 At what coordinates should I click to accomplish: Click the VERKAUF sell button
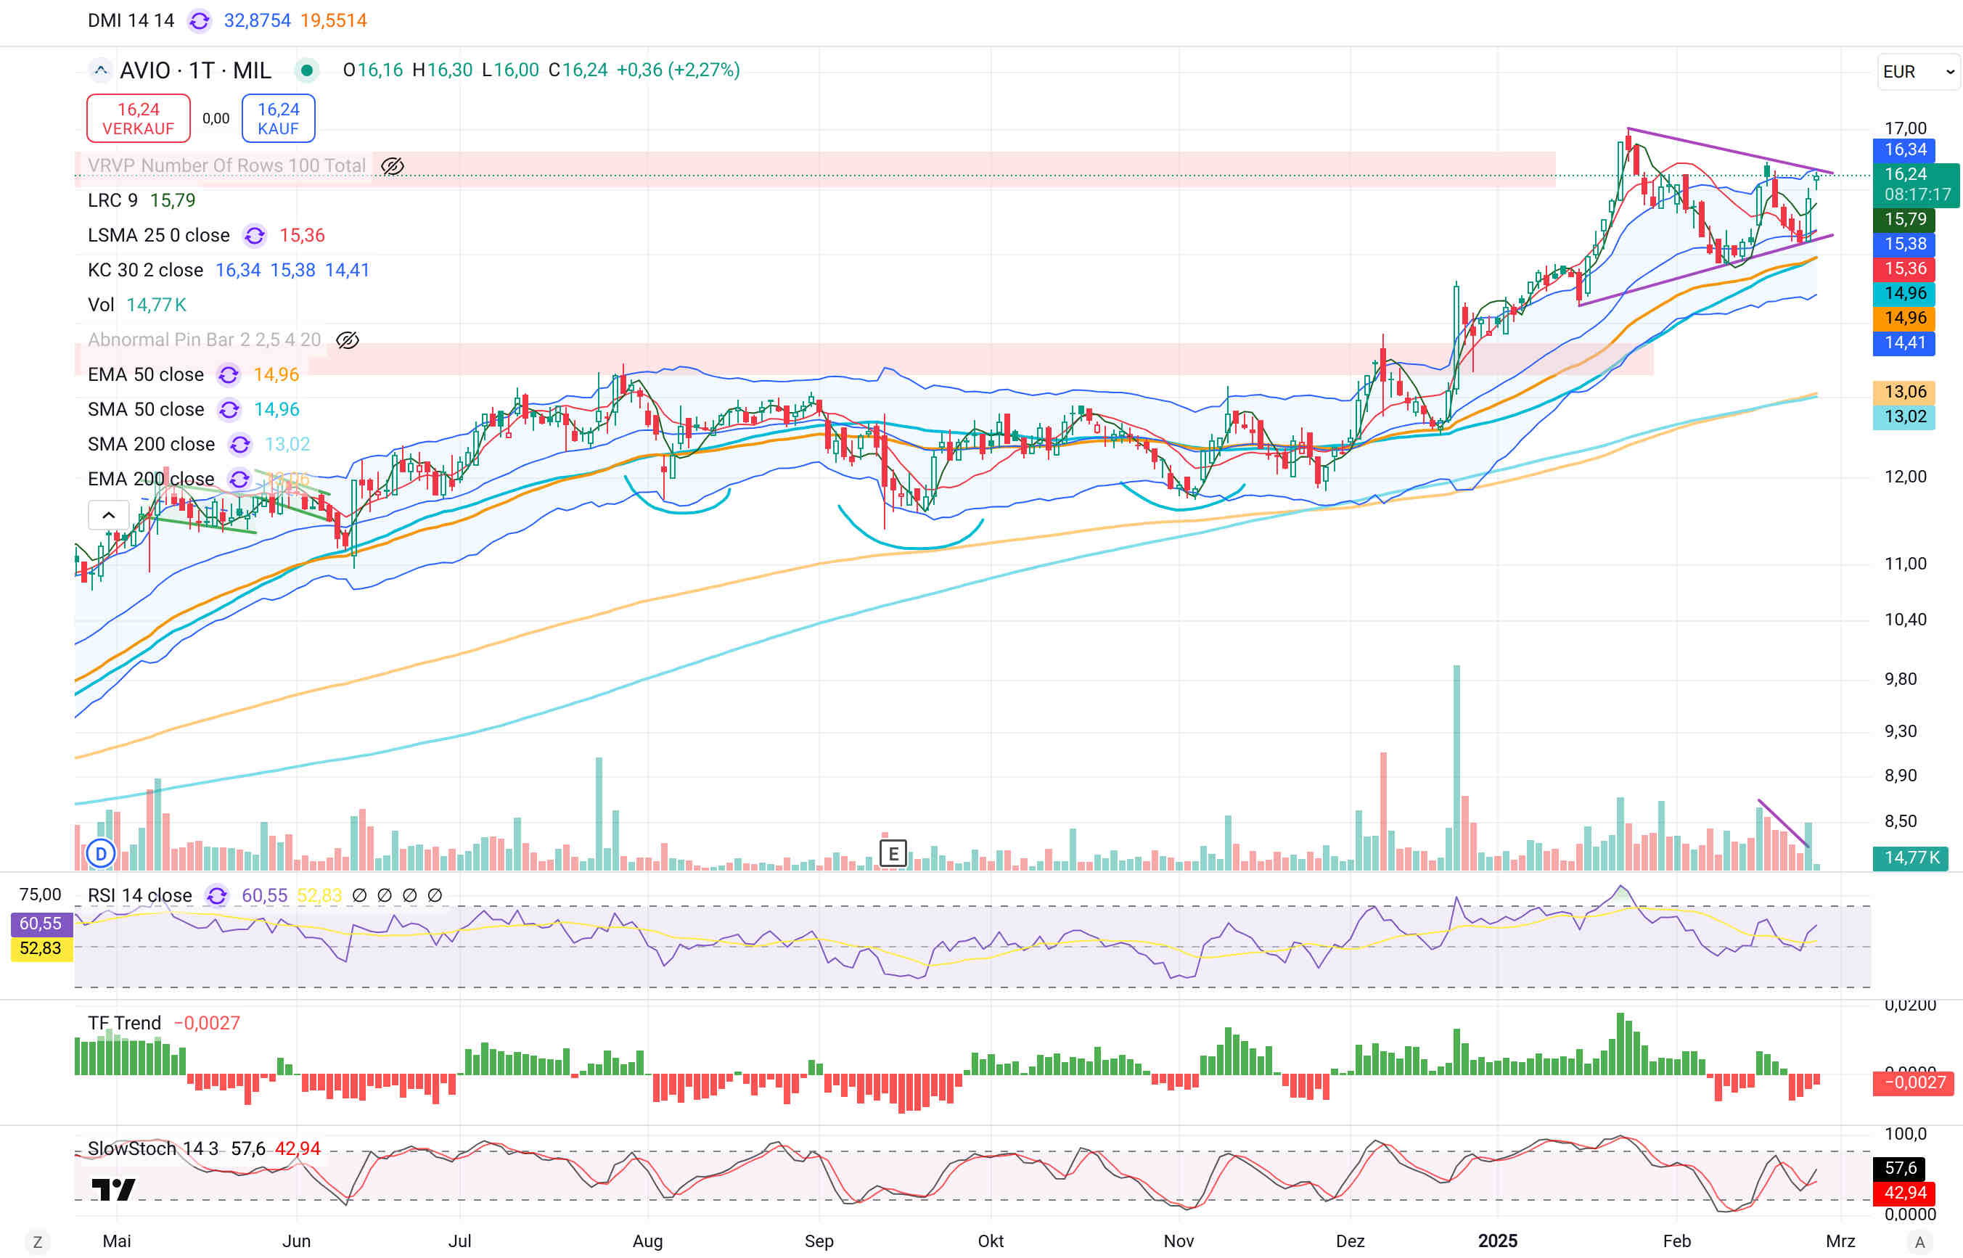coord(138,118)
